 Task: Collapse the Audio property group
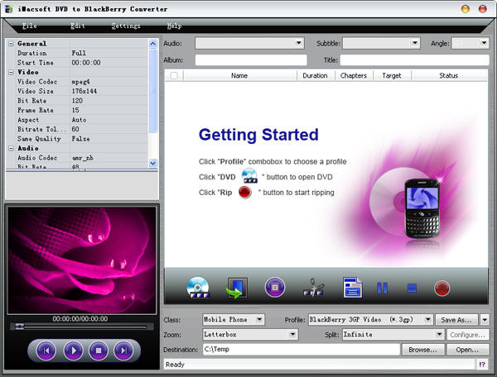point(11,148)
